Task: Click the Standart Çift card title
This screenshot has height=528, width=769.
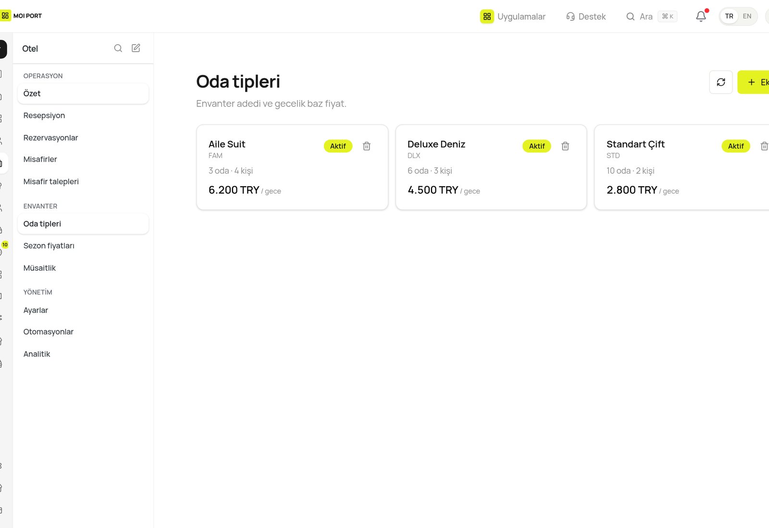Action: (635, 144)
